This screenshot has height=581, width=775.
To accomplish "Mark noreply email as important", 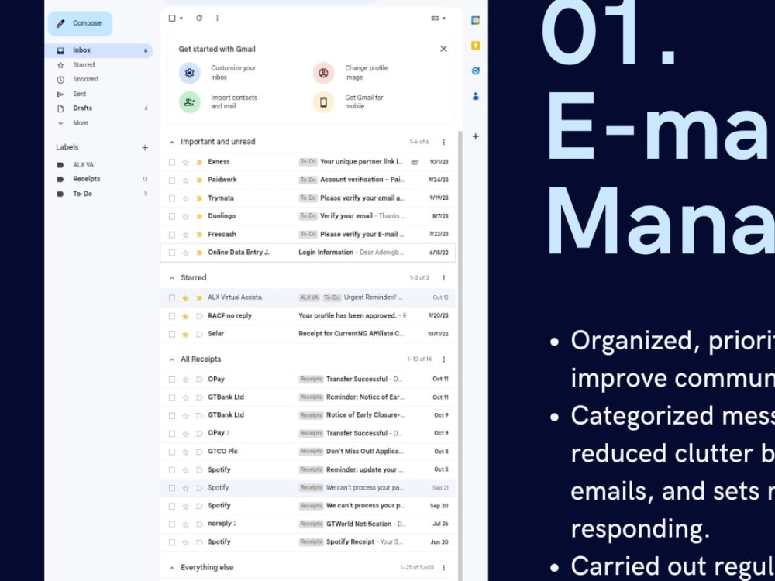I will pos(199,524).
